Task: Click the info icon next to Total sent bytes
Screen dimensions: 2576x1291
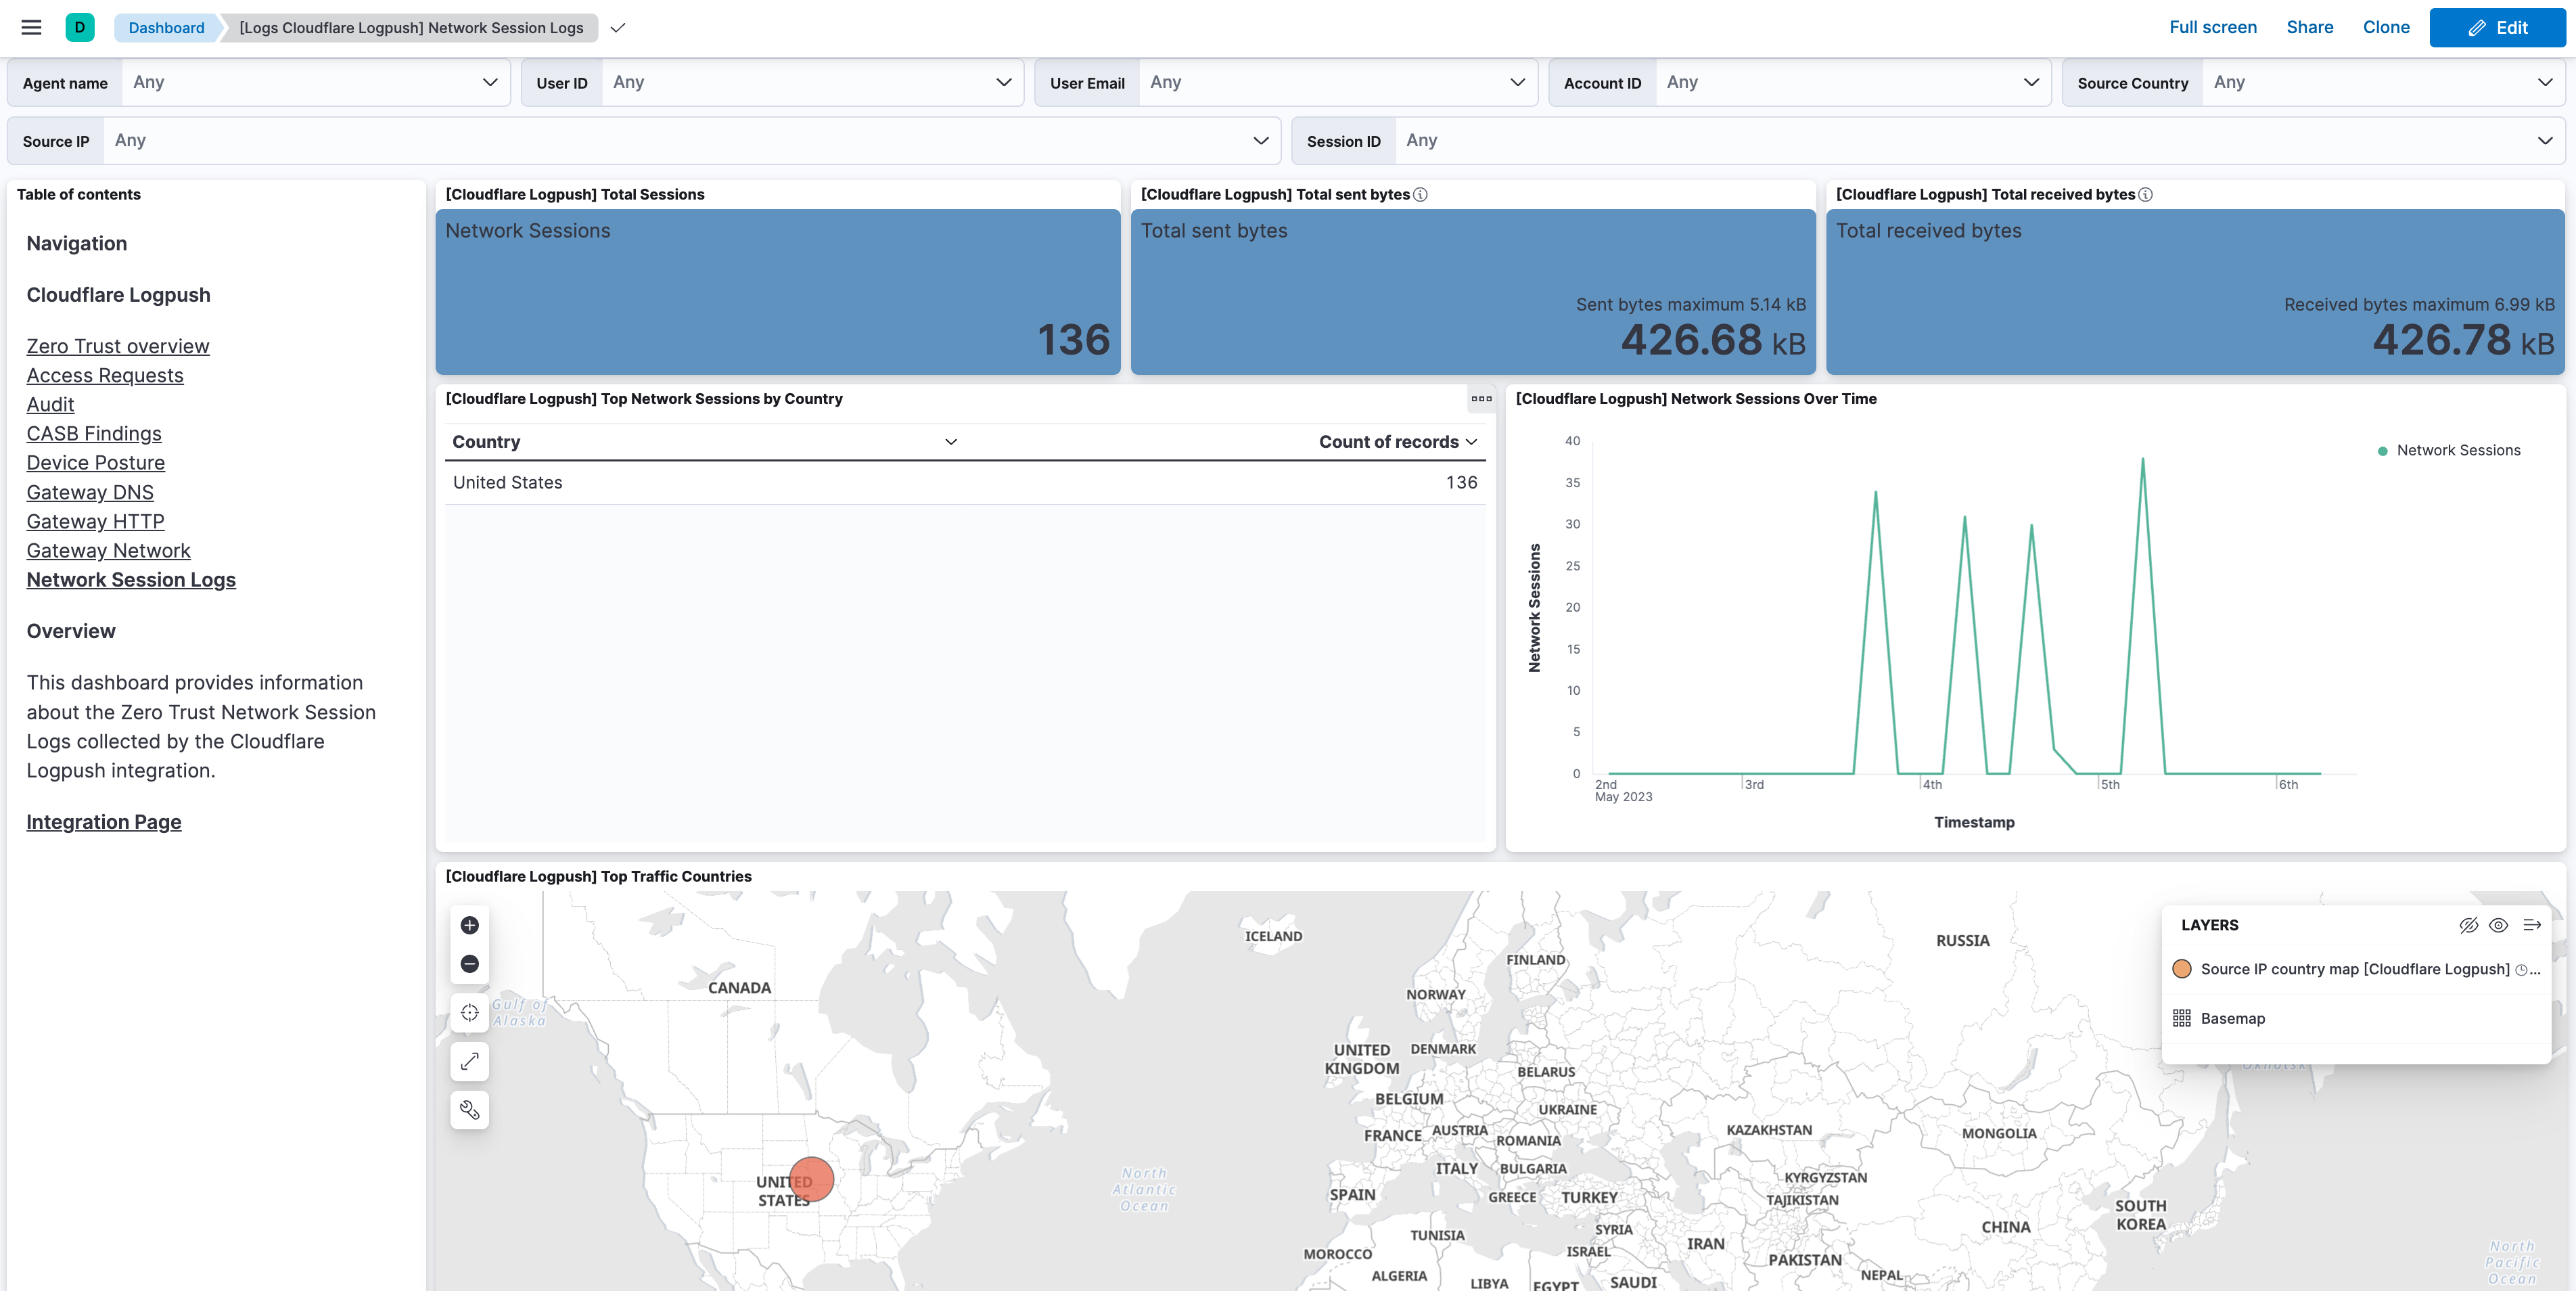Action: coord(1420,195)
